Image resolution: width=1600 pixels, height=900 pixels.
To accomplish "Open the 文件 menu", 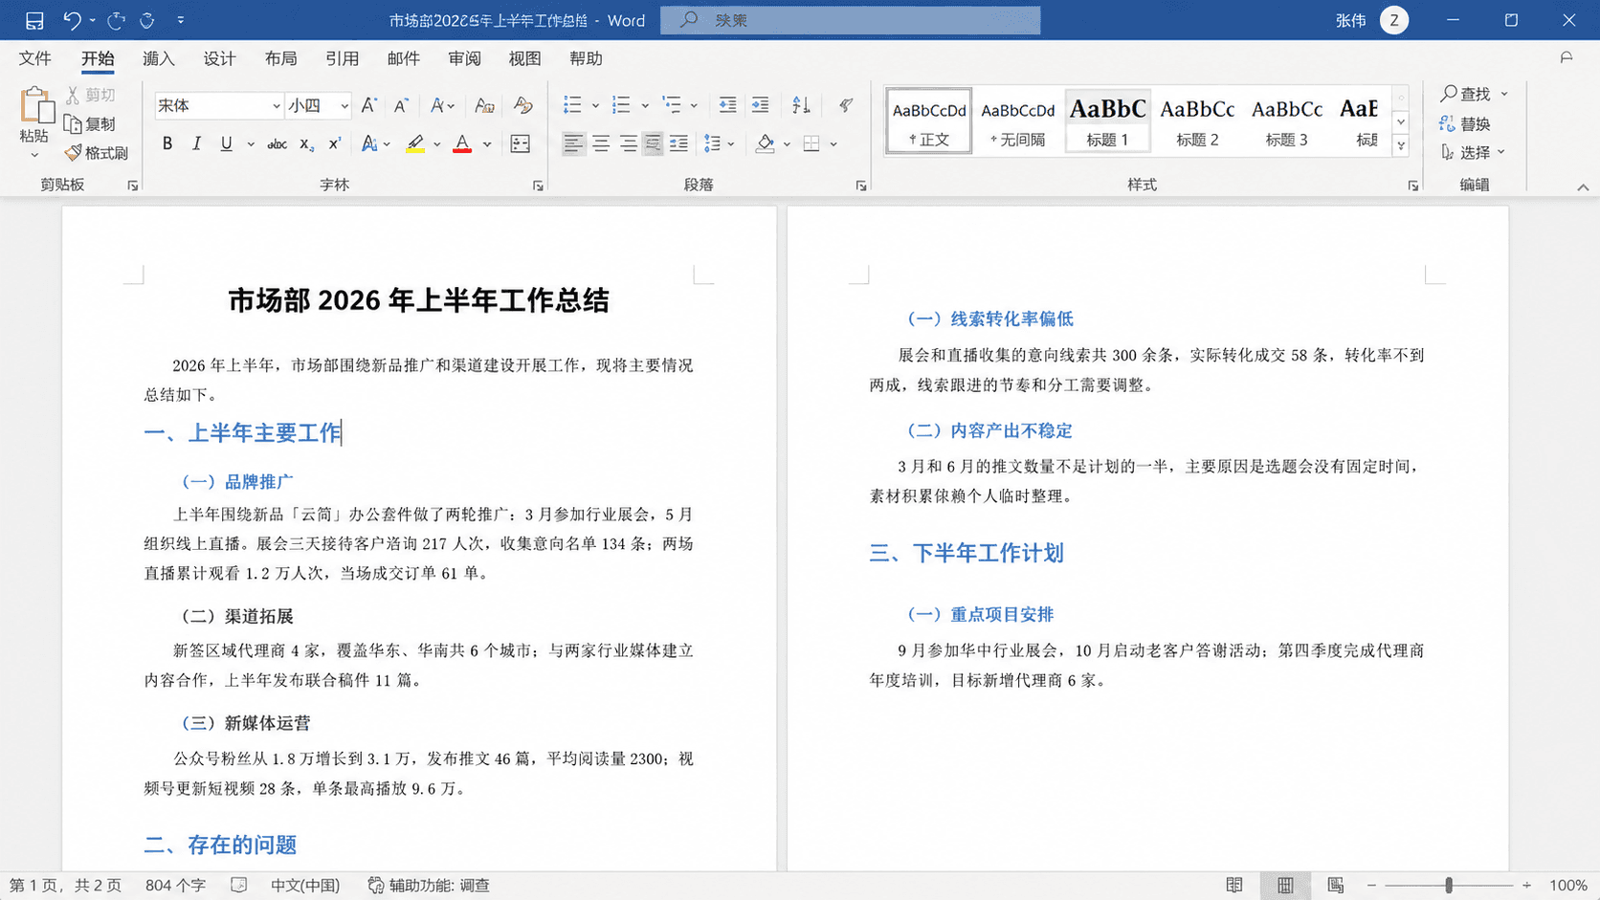I will coord(35,58).
